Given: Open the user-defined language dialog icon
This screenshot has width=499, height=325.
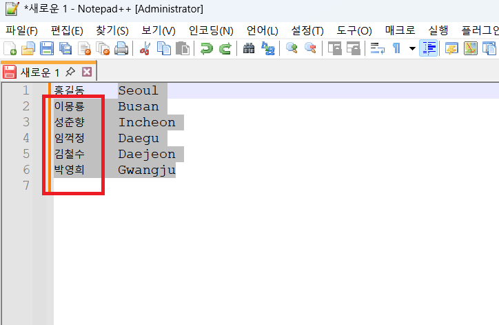Looking at the screenshot, I should (451, 49).
